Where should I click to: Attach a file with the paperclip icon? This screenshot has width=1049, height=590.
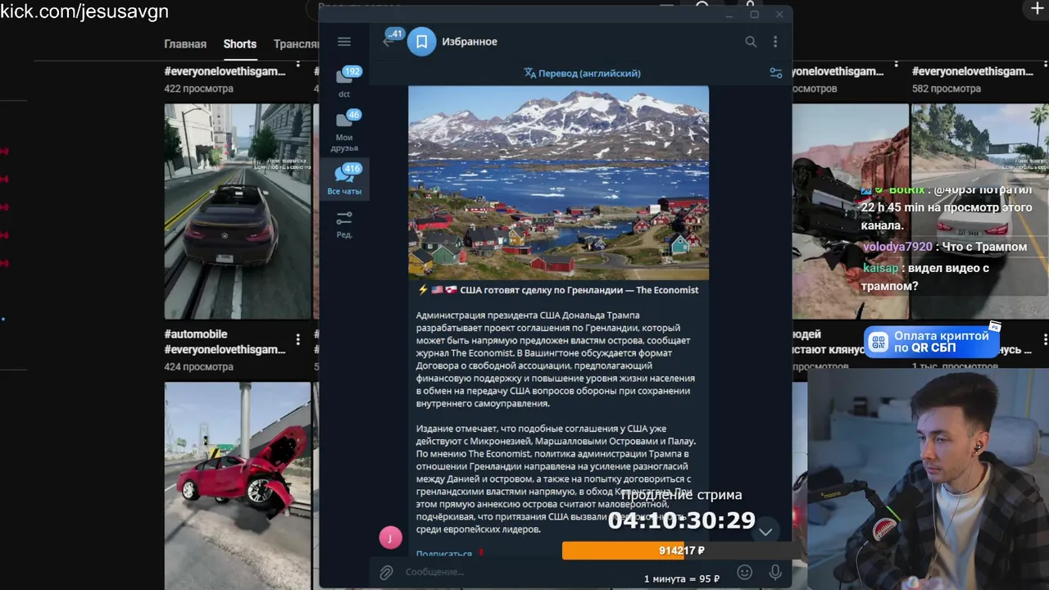[x=386, y=572]
